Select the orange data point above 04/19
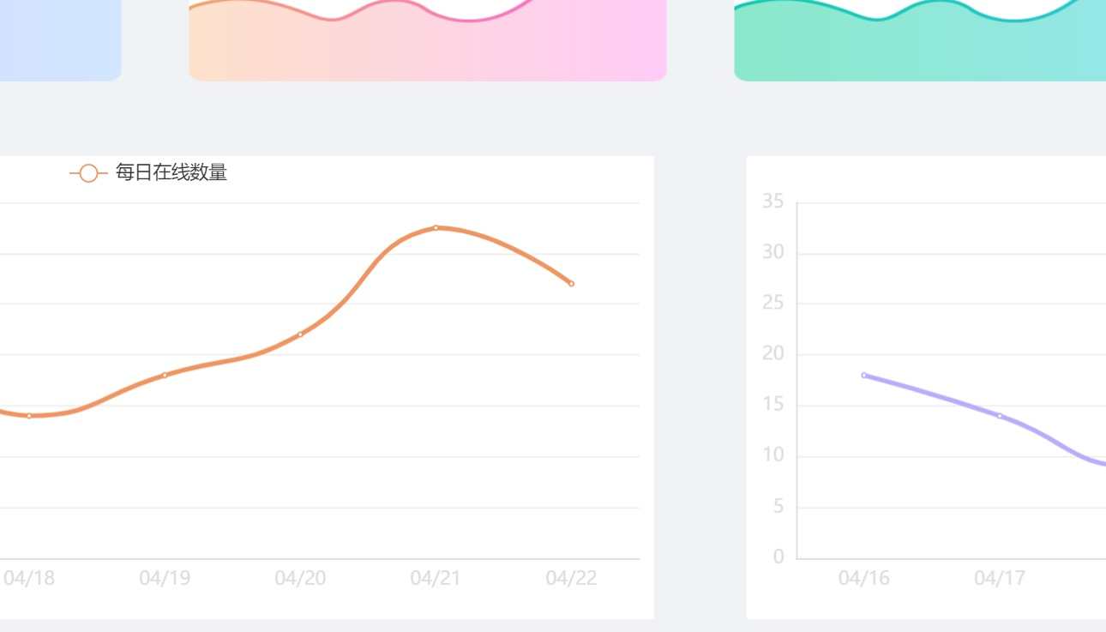The width and height of the screenshot is (1106, 632). (165, 375)
